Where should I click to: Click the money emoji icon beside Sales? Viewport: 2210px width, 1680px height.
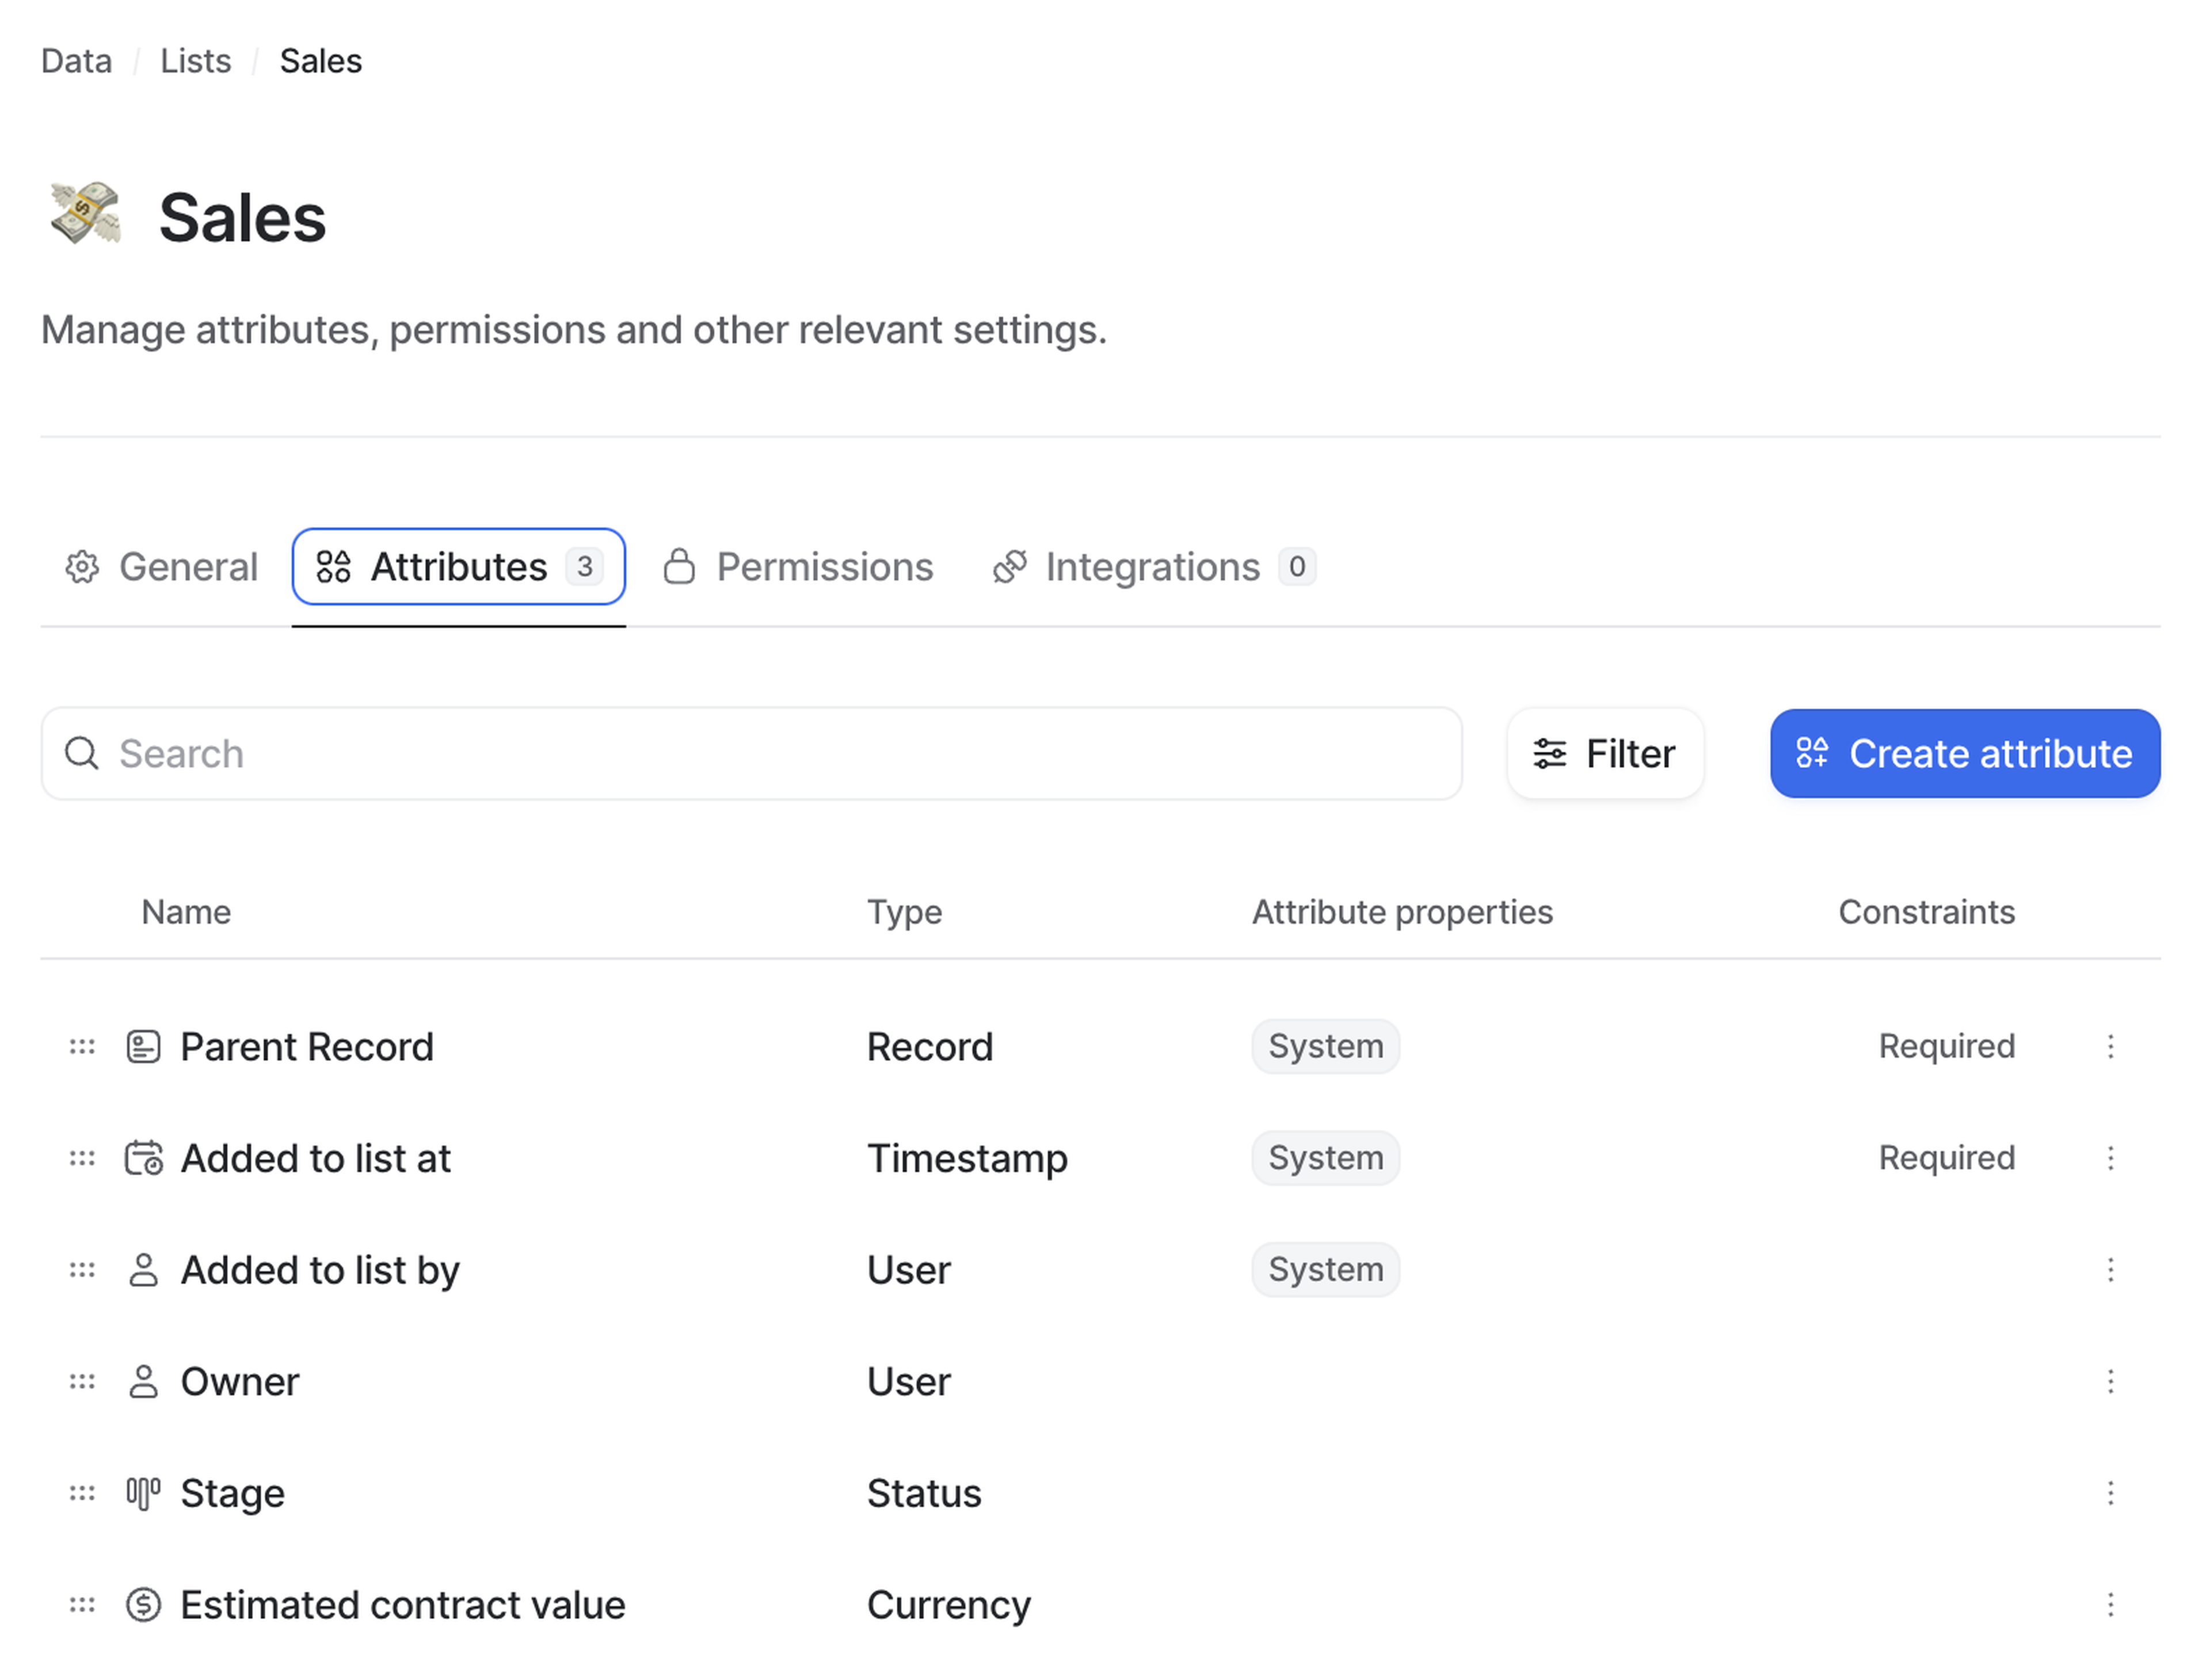point(86,214)
